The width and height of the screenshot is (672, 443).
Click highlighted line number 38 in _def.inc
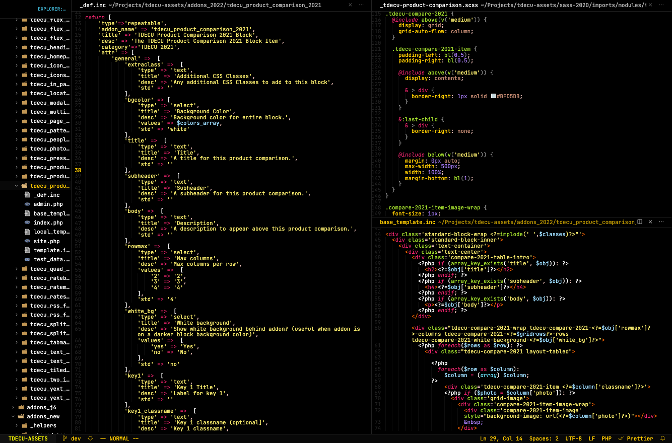[78, 170]
